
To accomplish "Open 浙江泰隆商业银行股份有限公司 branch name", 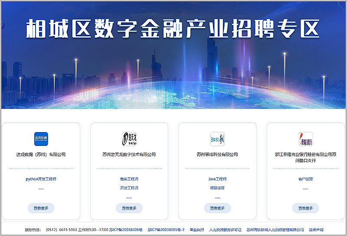I will pyautogui.click(x=306, y=157).
